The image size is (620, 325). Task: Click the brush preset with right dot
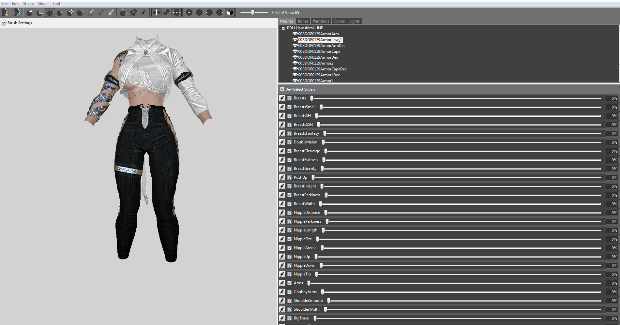coord(219,12)
